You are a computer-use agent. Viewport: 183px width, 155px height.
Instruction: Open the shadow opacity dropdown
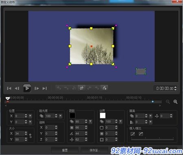[90, 122]
